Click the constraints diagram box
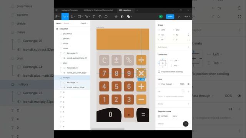 (163, 63)
